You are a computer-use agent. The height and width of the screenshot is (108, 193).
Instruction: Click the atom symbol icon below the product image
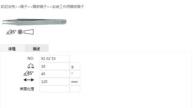(x=20, y=32)
